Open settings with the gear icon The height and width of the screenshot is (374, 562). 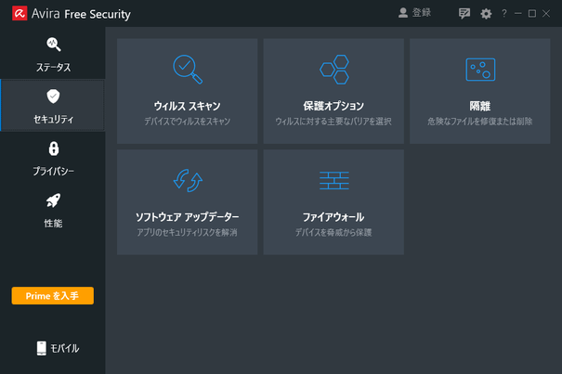(x=486, y=14)
